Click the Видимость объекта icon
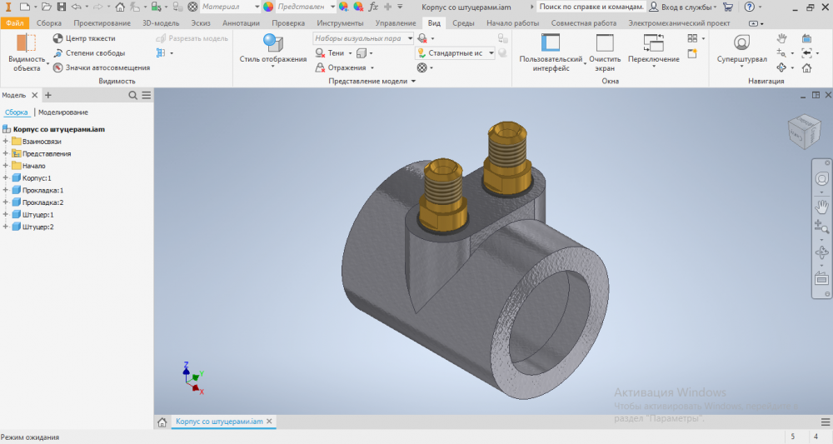This screenshot has height=444, width=833. [x=27, y=44]
